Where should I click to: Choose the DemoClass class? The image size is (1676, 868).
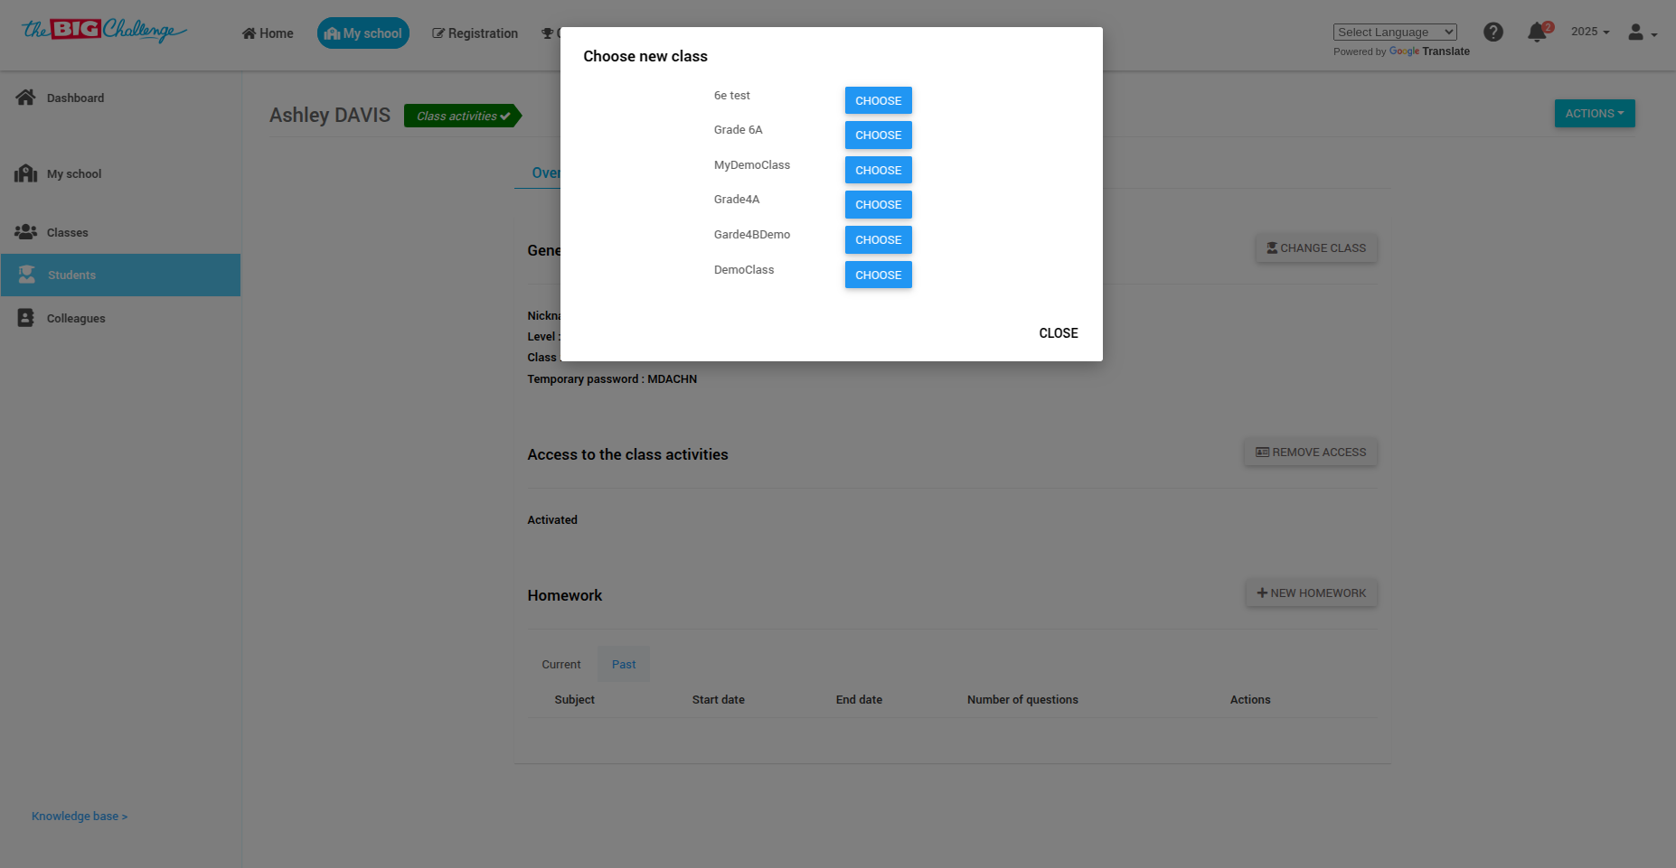[878, 275]
